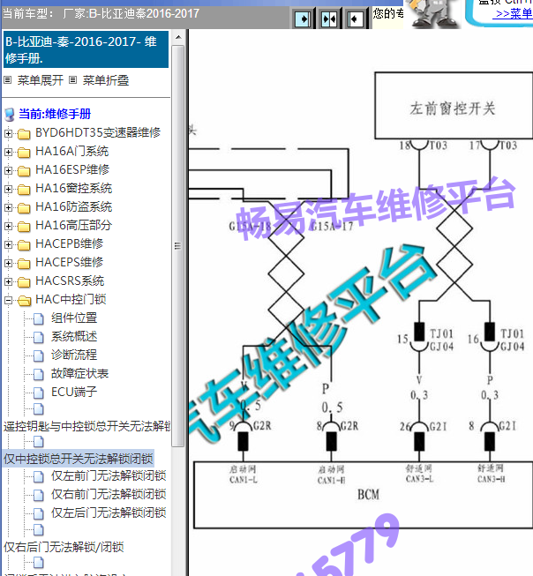The height and width of the screenshot is (576, 533).
Task: Open 仅左前门无法解锁闭锁 page
Action: (x=109, y=475)
